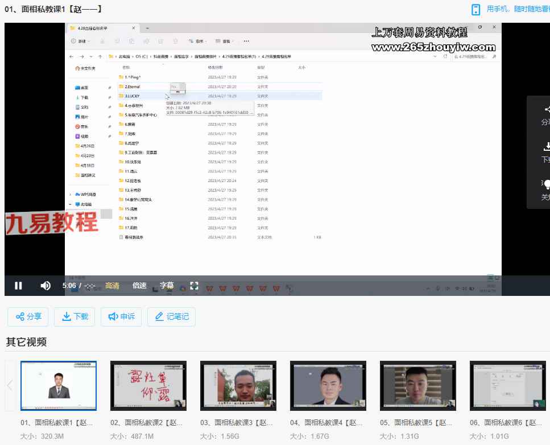
Task: Play the 02、面相私教课2 video thumbnail
Action: (x=148, y=385)
